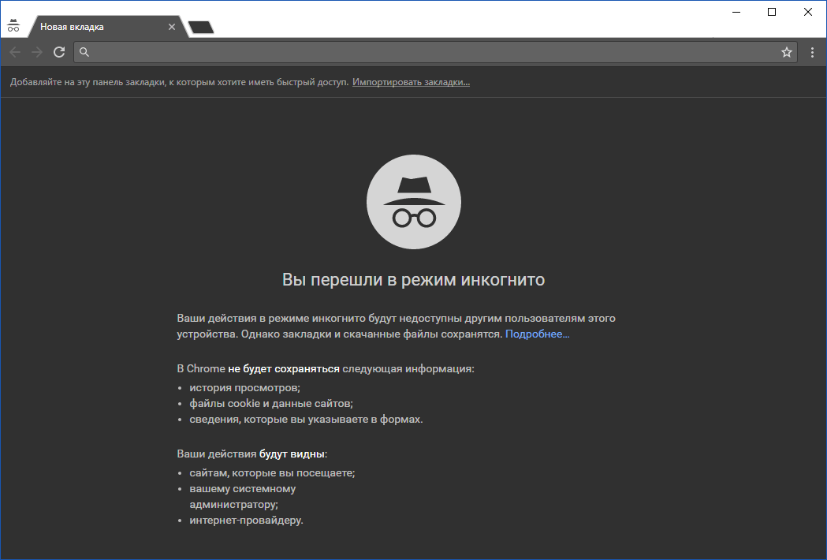
Task: Go back using the back arrow
Action: 14,51
